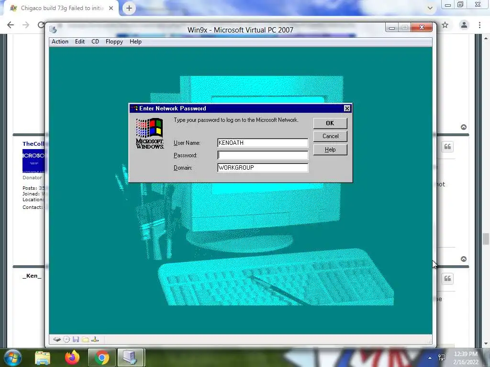Image resolution: width=490 pixels, height=367 pixels.
Task: Click Cancel in the network password dialog
Action: coord(330,136)
